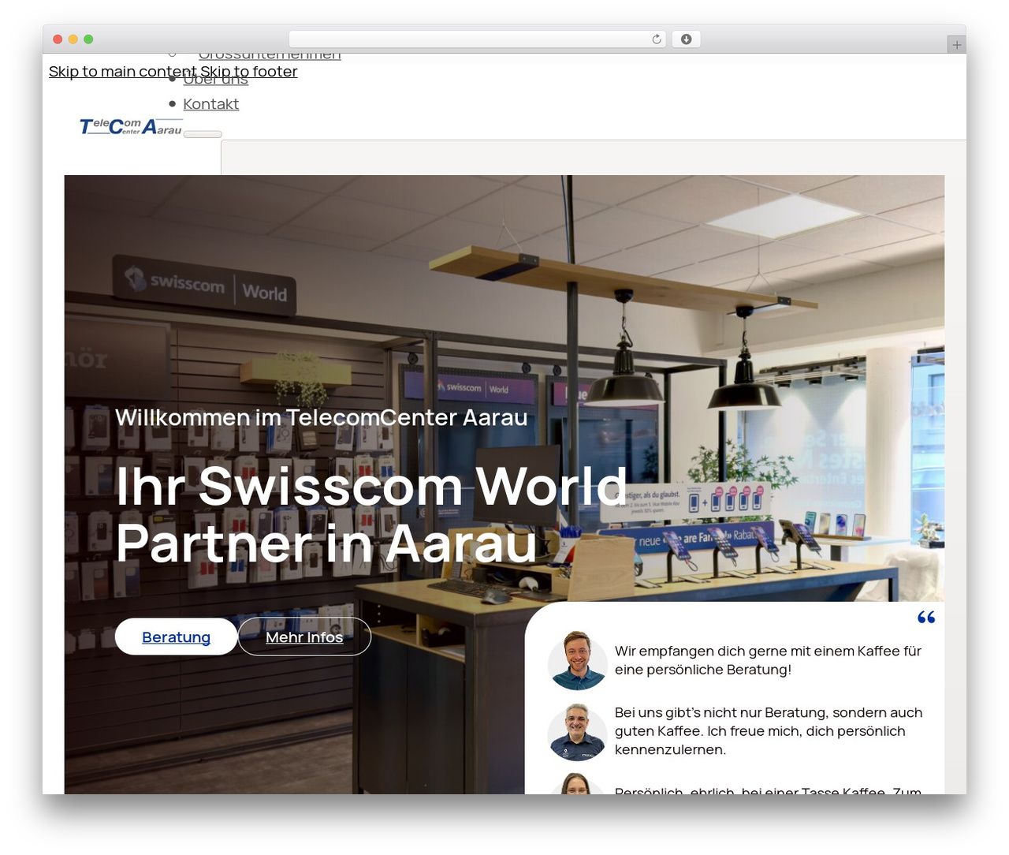Add a new browser tab
The image size is (1009, 855).
[x=956, y=45]
